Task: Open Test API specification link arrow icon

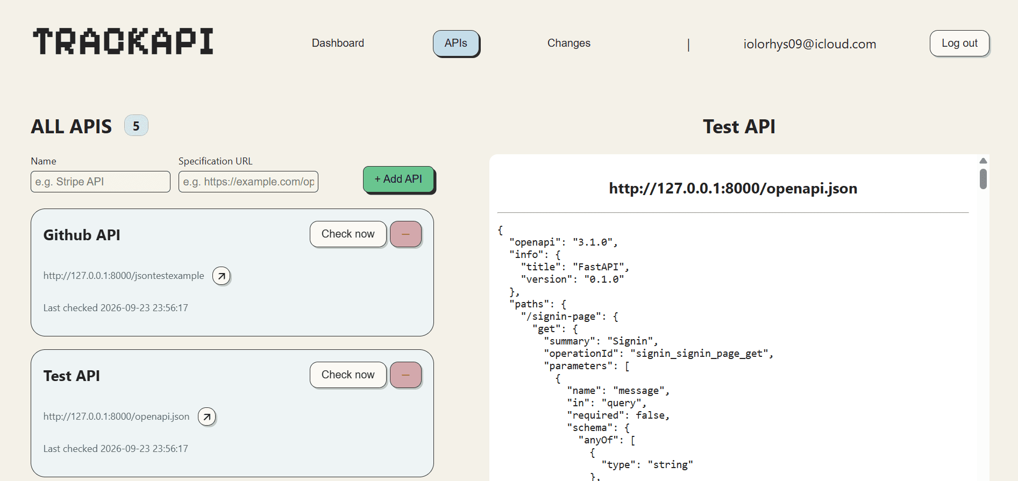Action: pyautogui.click(x=207, y=417)
